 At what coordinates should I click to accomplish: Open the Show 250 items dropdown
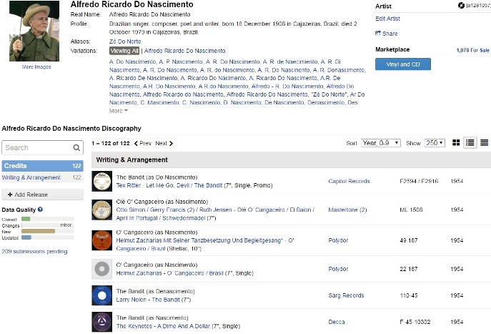(x=433, y=143)
